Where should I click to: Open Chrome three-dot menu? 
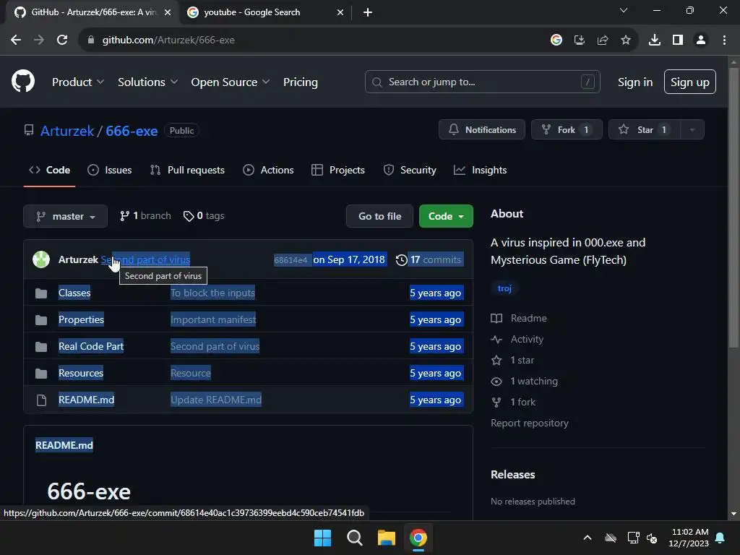[x=724, y=40]
